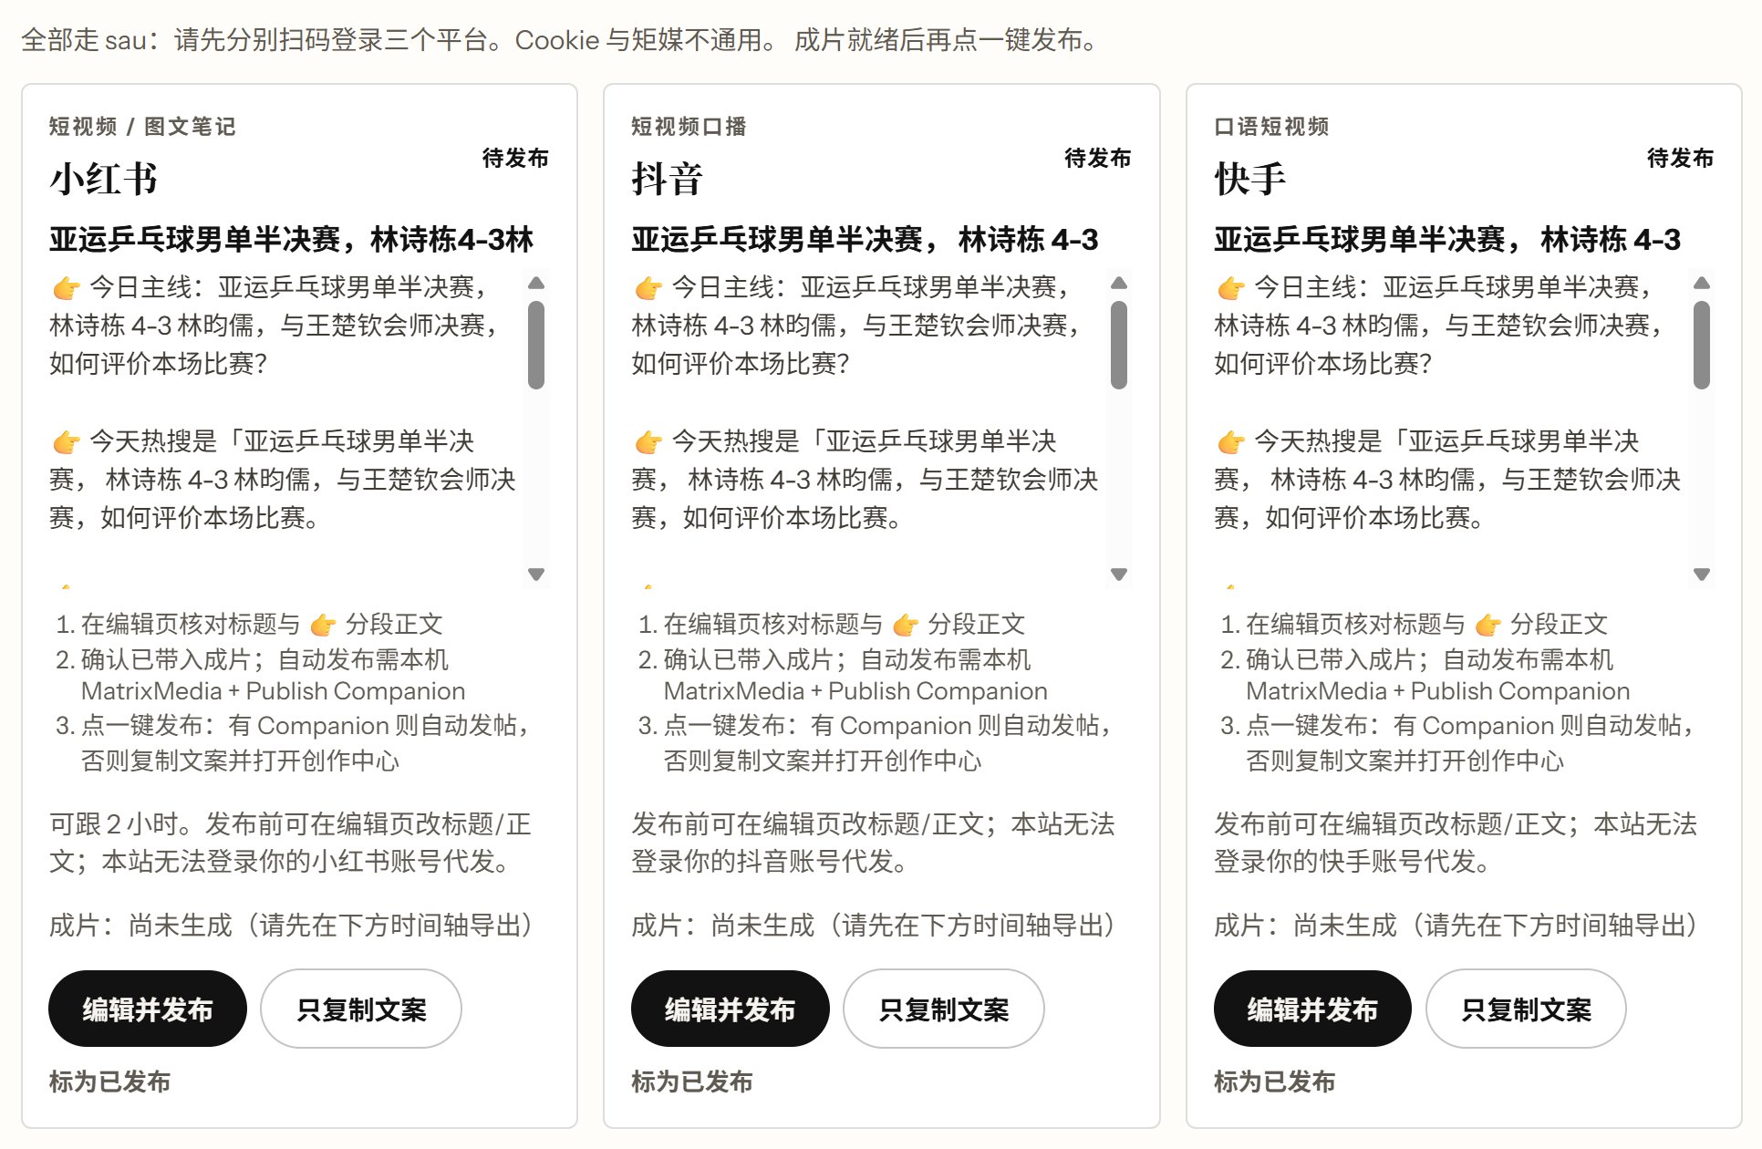The image size is (1762, 1149).
Task: Click scroll-down arrow in 快手 text box
Action: (x=1702, y=574)
